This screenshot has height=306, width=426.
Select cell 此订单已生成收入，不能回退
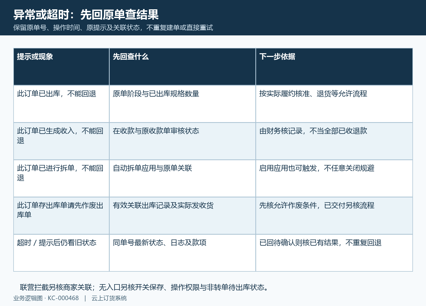pyautogui.click(x=62, y=141)
